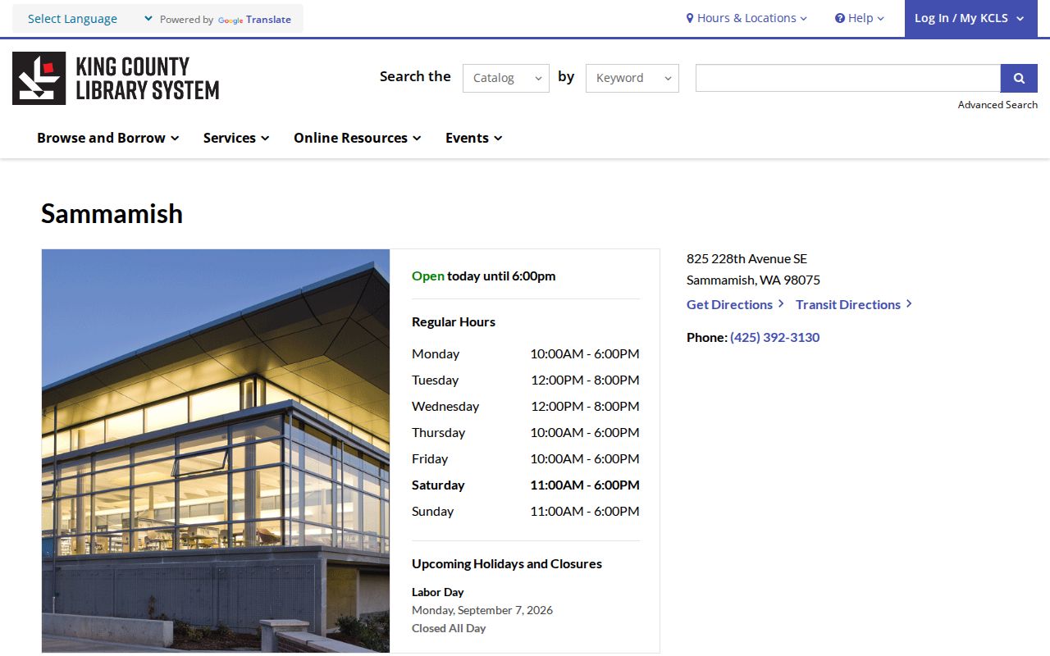The height and width of the screenshot is (656, 1050).
Task: Open the Services menu
Action: click(236, 138)
